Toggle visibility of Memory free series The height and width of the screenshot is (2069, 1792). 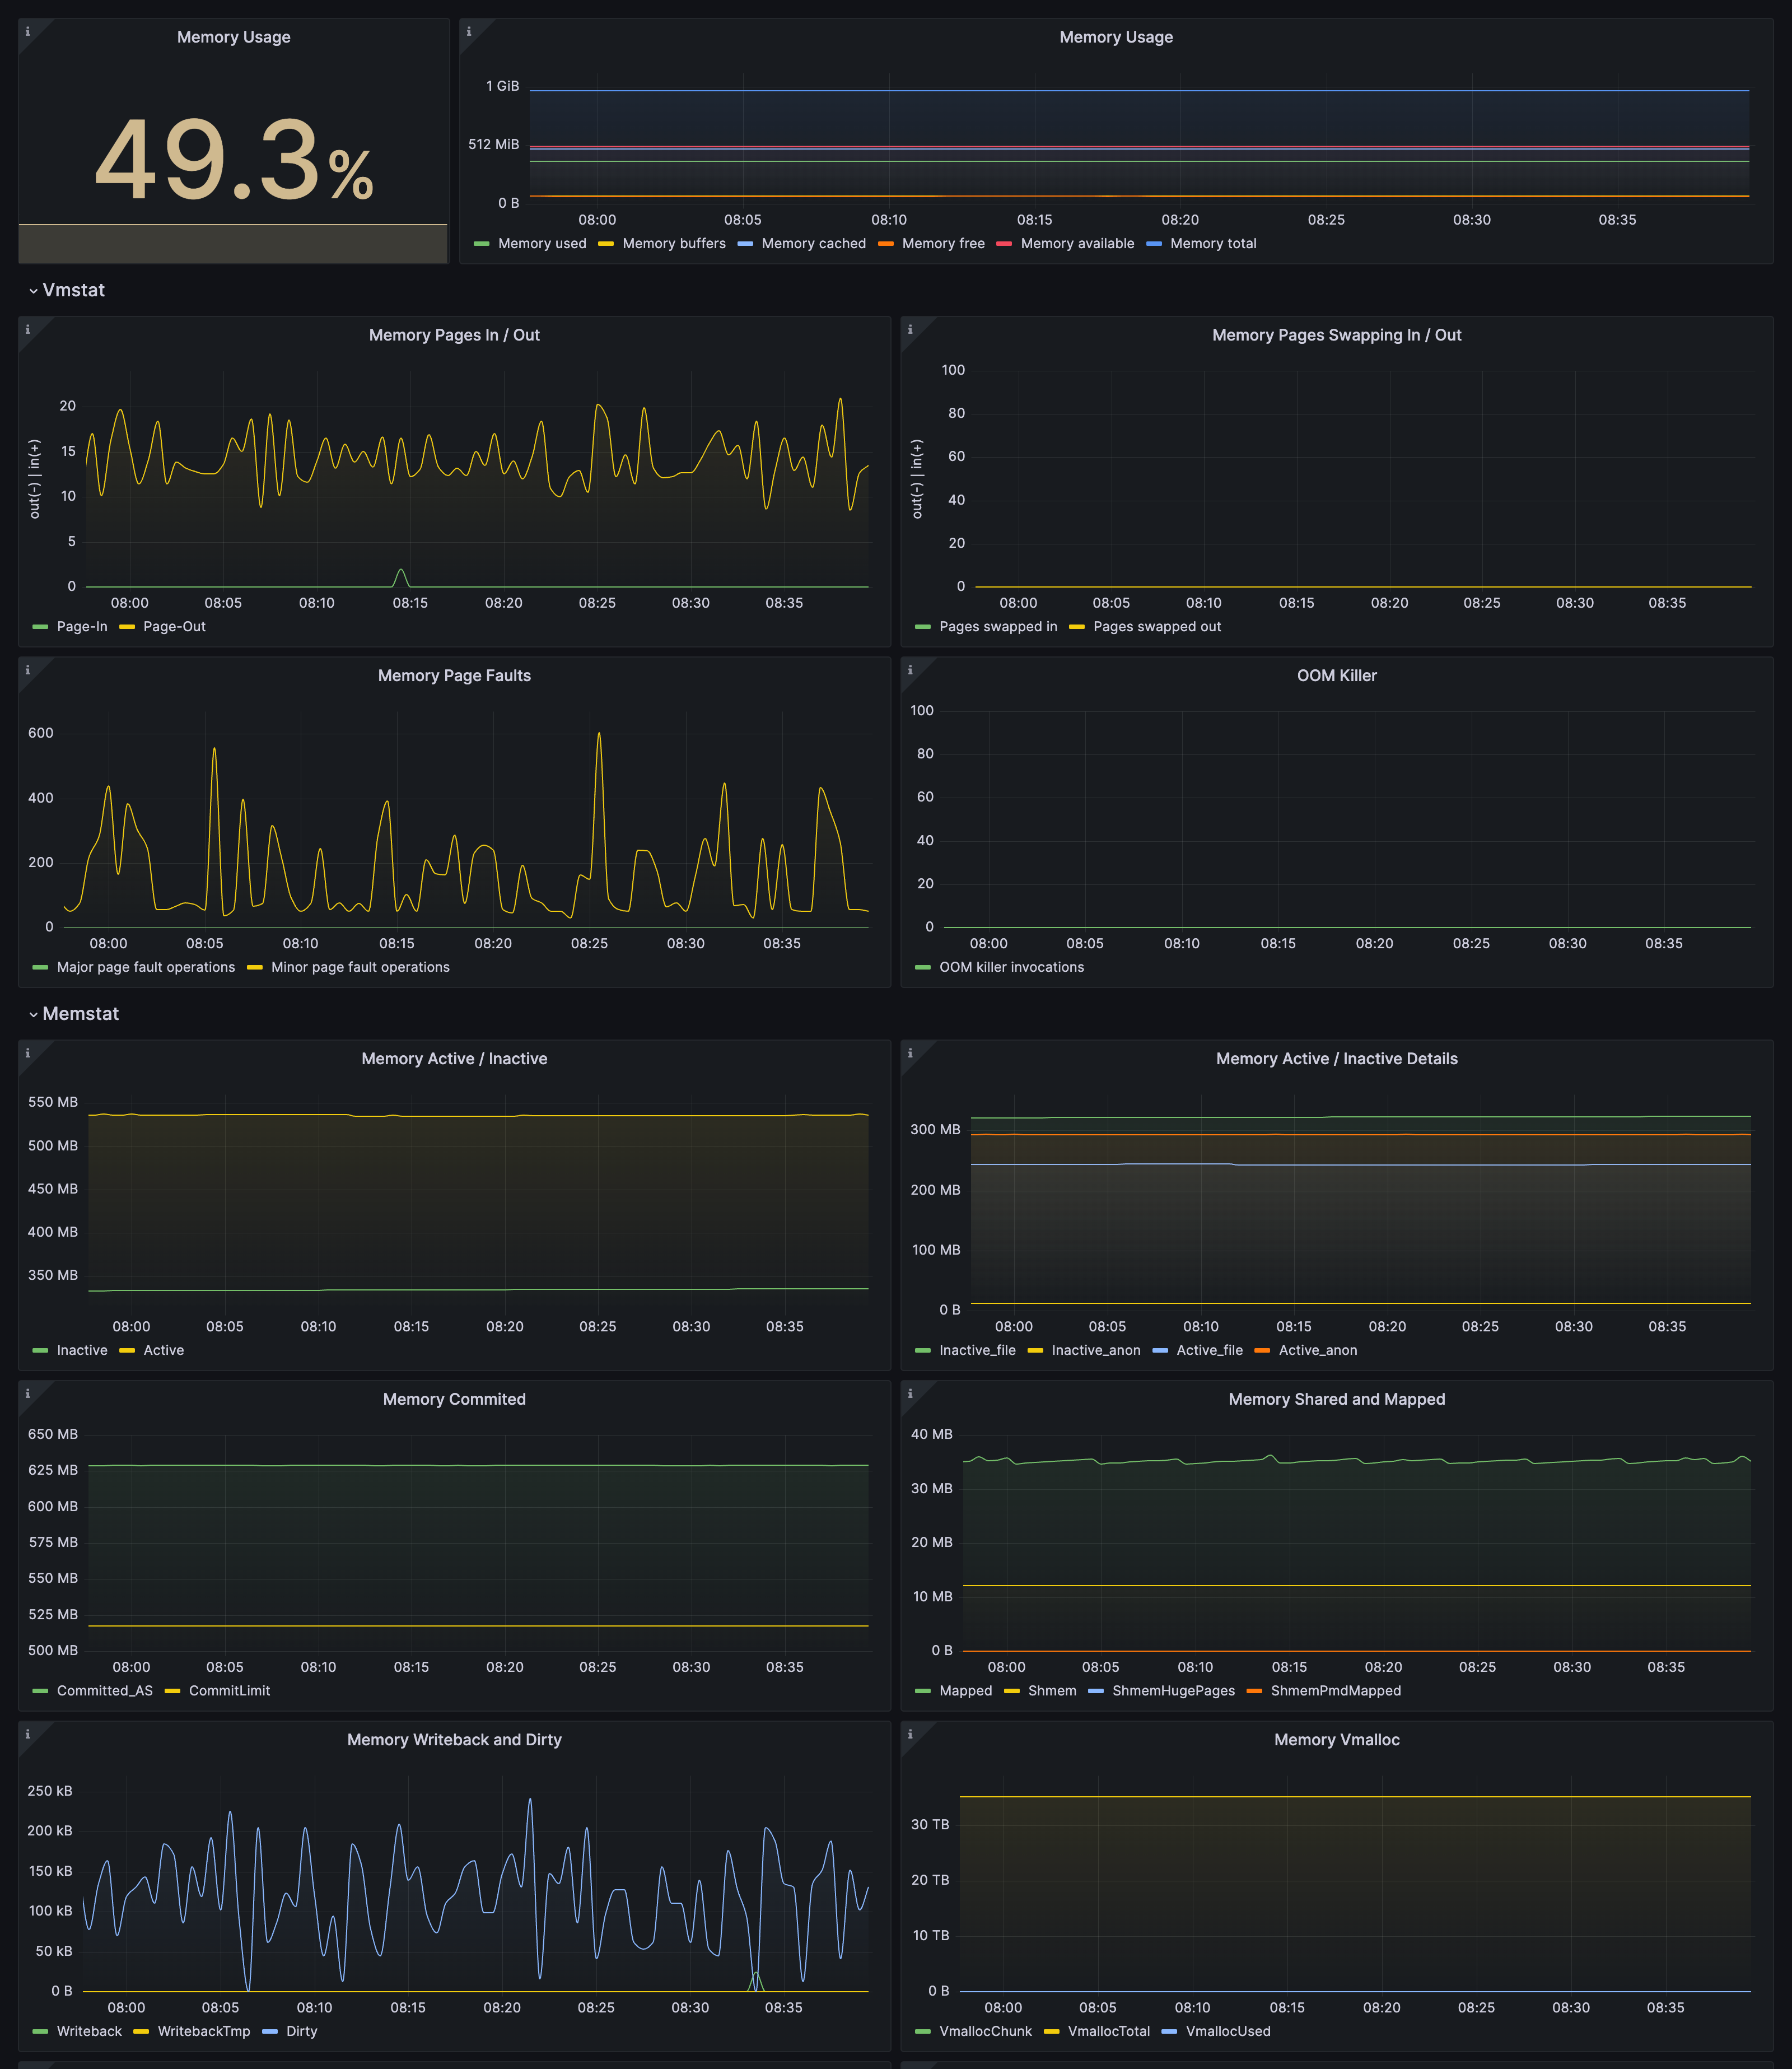pos(943,243)
